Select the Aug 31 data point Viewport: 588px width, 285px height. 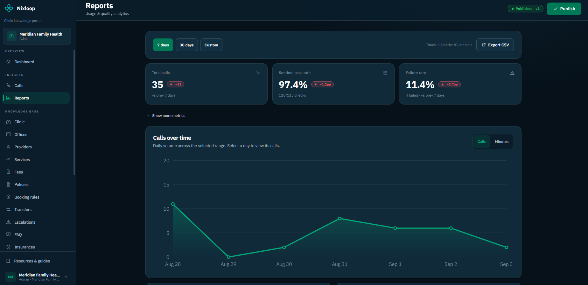(340, 219)
